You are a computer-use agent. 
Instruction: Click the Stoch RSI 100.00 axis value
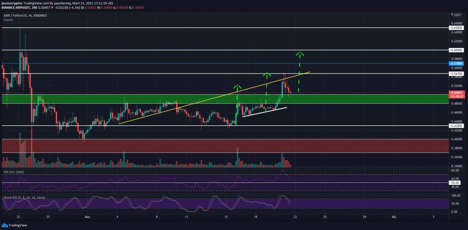[x=456, y=196]
